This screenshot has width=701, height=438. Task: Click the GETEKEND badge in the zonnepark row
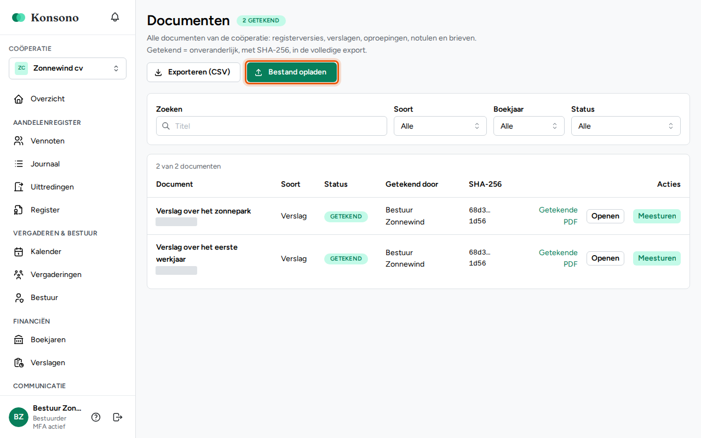346,217
